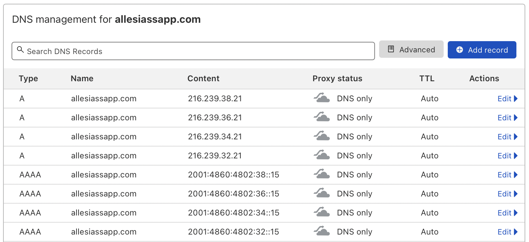Click the plus icon on Add record
This screenshot has width=529, height=242.
tap(460, 50)
